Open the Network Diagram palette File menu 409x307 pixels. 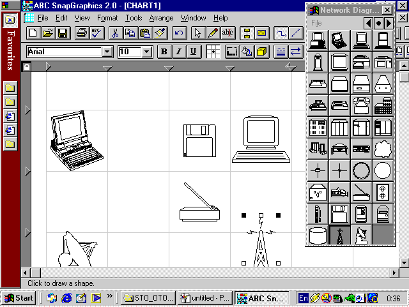click(316, 23)
